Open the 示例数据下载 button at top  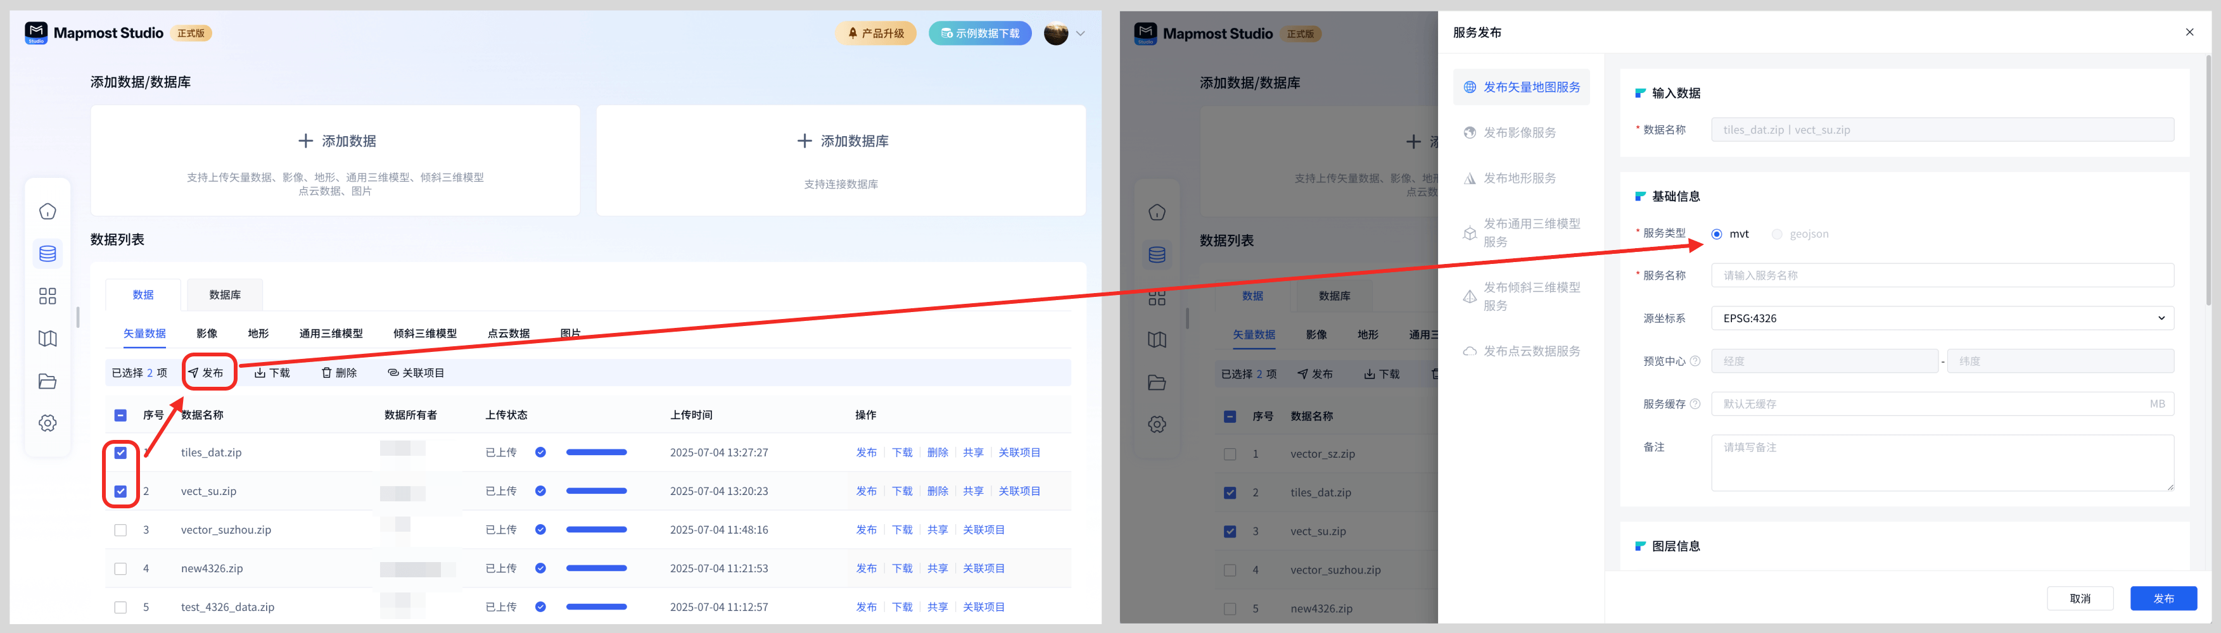[x=979, y=34]
